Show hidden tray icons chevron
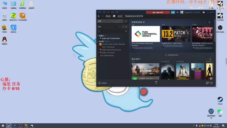Screen dimensions: 227x128 194,126
